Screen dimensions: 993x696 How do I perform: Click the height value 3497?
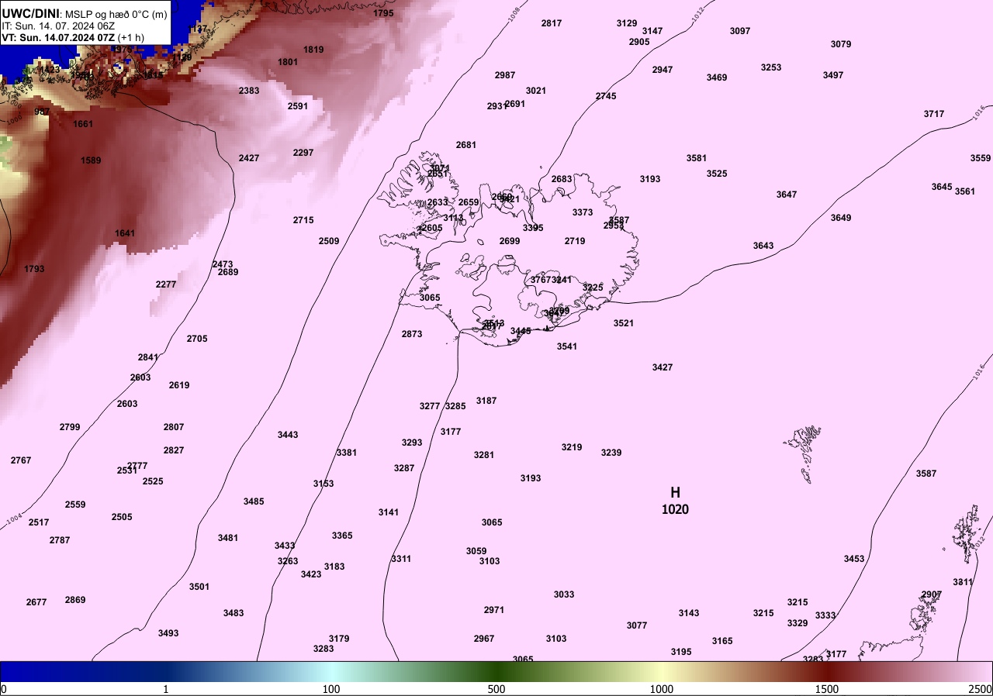(x=833, y=75)
